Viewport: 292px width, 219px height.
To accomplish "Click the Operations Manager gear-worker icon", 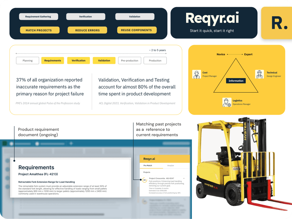I will 227,102.
